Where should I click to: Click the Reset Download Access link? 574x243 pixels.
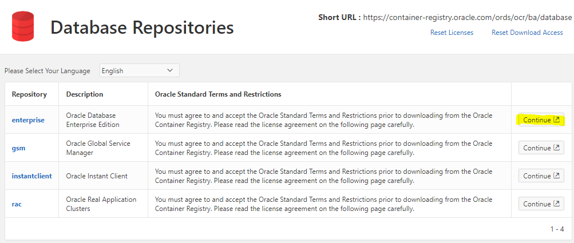click(527, 33)
